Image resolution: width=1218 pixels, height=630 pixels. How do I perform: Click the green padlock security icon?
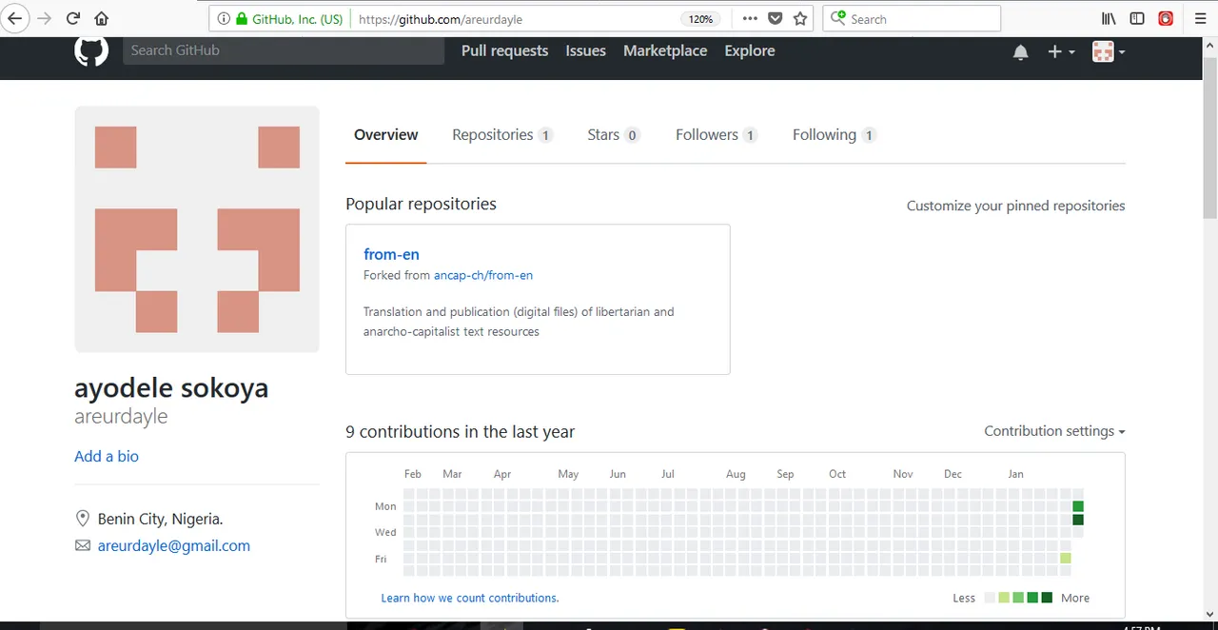click(x=242, y=19)
